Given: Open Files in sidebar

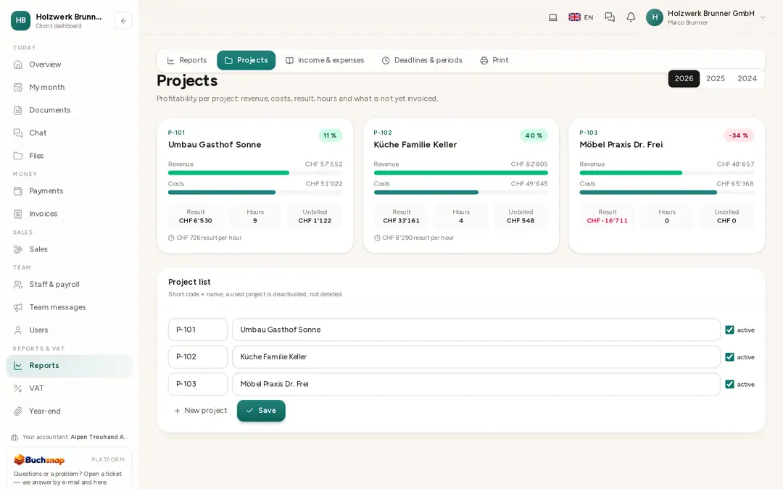Looking at the screenshot, I should pos(70,156).
